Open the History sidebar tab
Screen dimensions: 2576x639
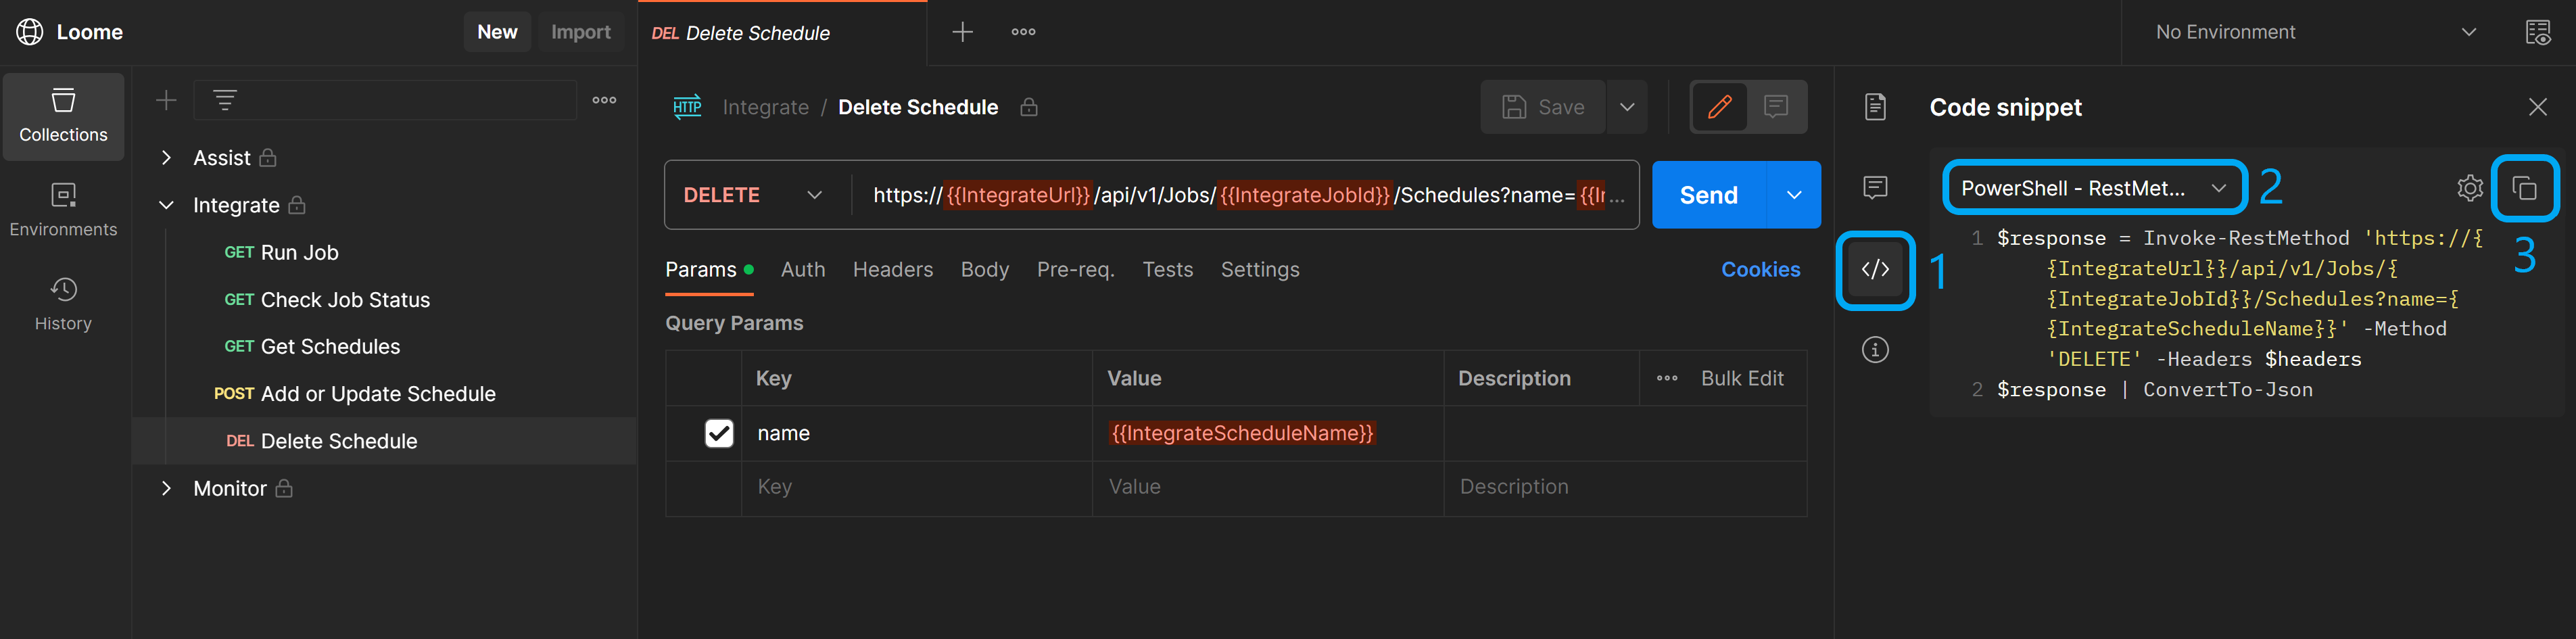point(63,305)
